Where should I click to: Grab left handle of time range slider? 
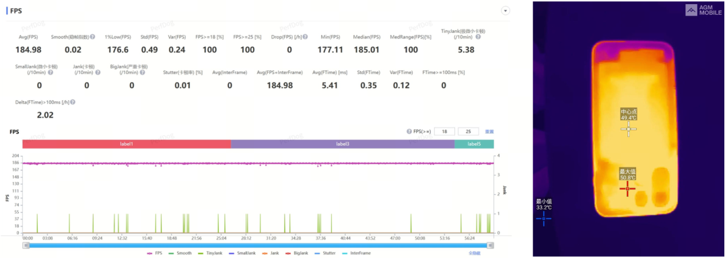[x=26, y=245]
